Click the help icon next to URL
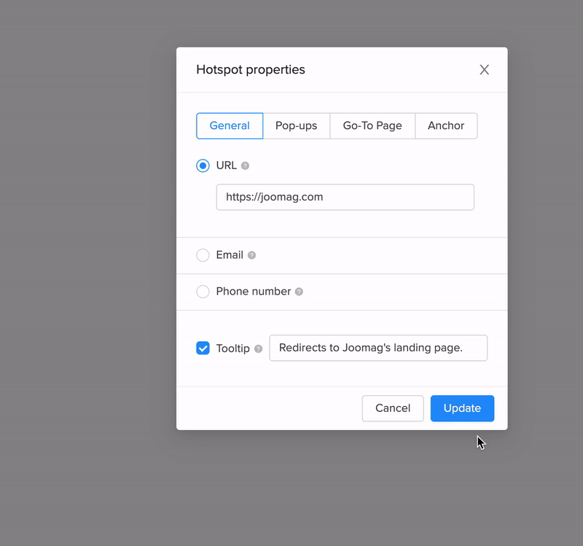 pos(245,166)
